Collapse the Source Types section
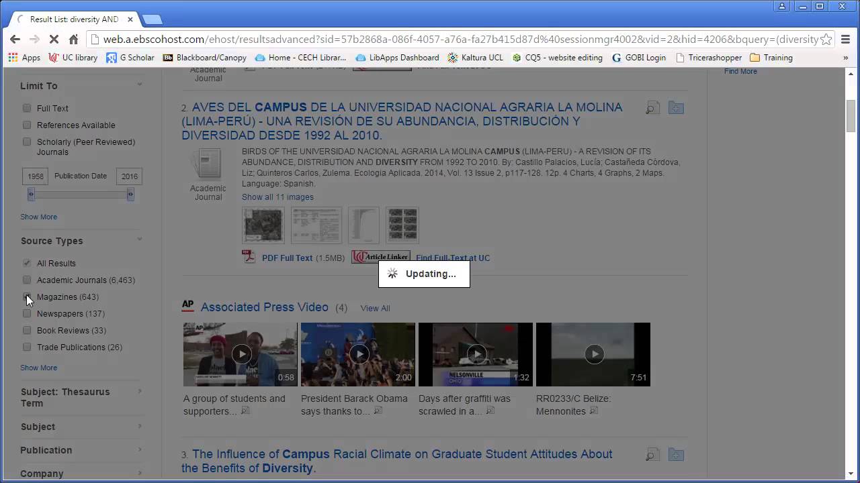Viewport: 860px width, 483px height. coord(140,239)
